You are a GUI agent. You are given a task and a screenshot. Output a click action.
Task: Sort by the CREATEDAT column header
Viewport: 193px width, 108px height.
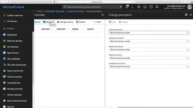[46, 29]
